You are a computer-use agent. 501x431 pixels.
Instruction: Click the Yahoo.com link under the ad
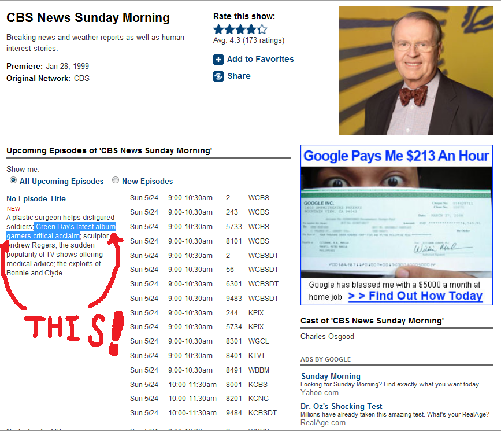pos(319,392)
